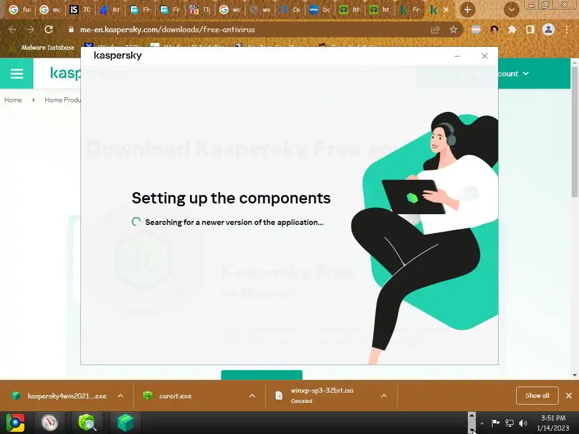This screenshot has width=579, height=434.
Task: Click the green download button below installer
Action: pyautogui.click(x=261, y=375)
